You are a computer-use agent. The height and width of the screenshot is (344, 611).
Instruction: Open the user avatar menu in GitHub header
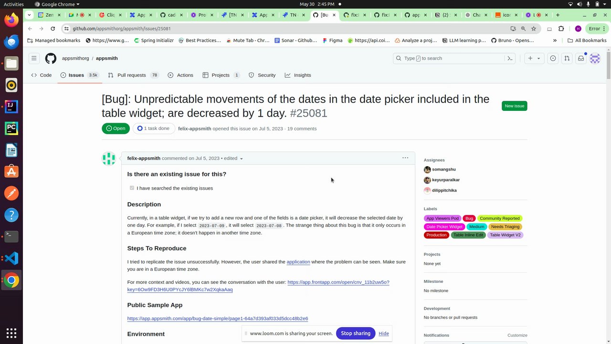[x=595, y=58]
